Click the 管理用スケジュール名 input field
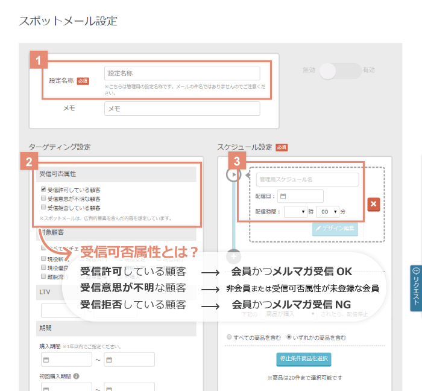 tap(307, 180)
